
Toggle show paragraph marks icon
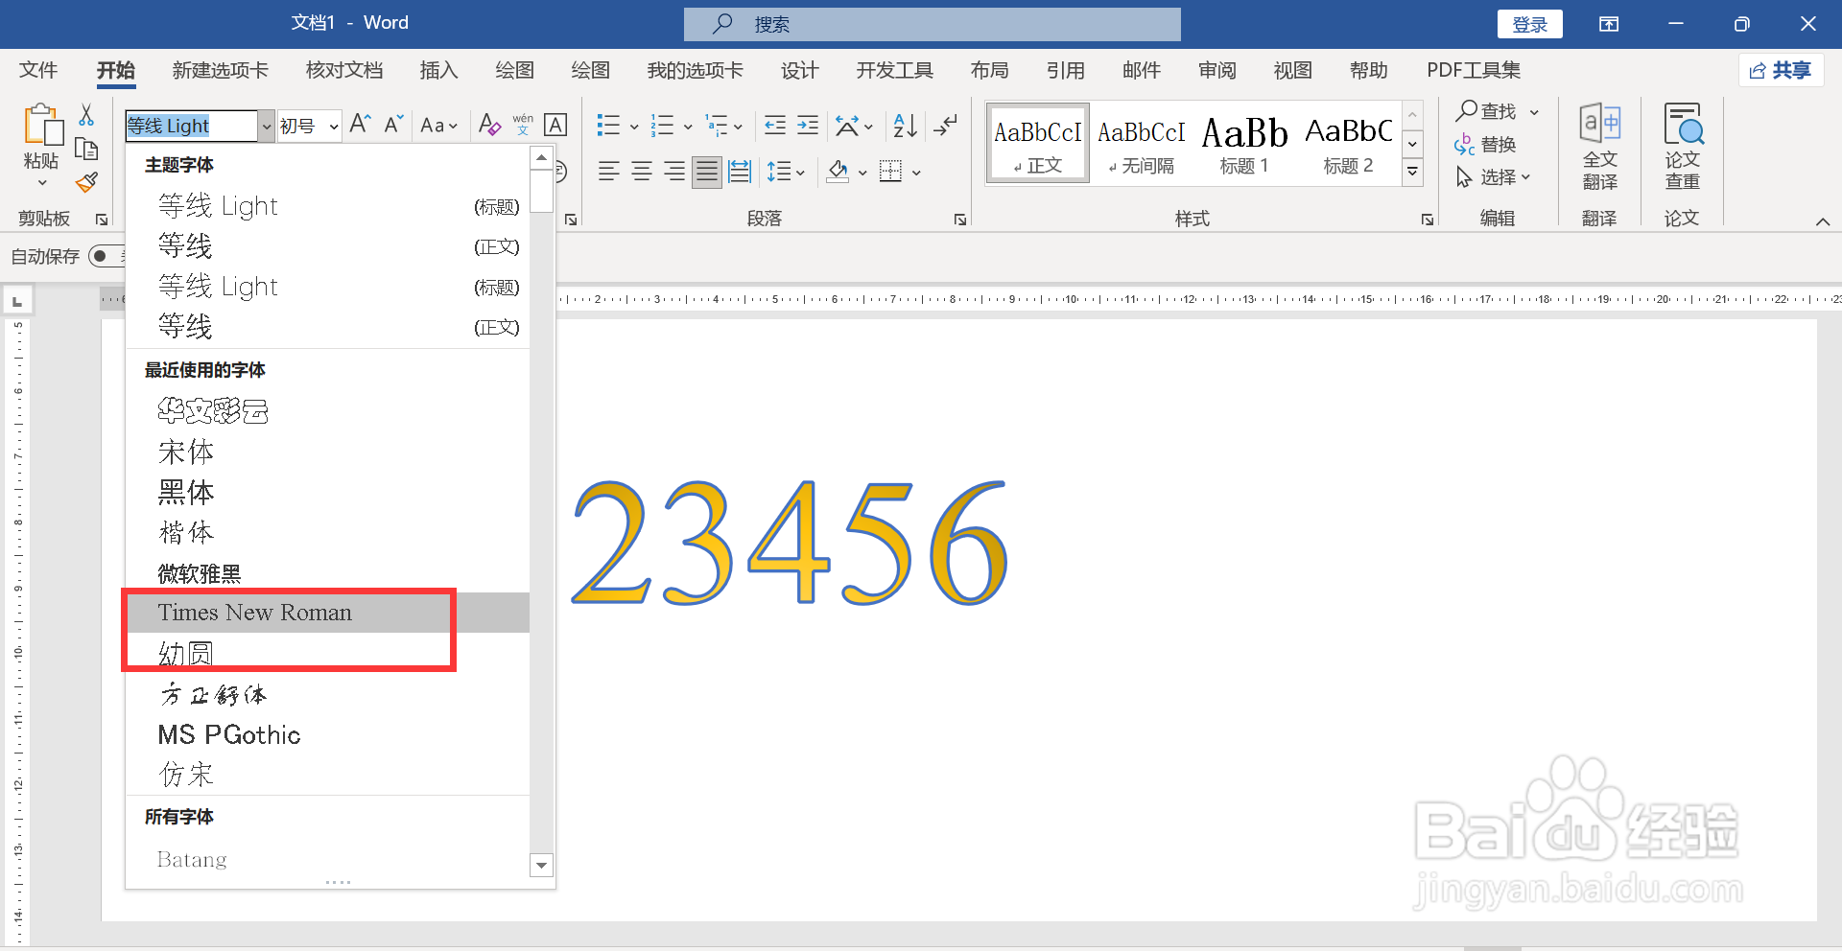(x=945, y=125)
